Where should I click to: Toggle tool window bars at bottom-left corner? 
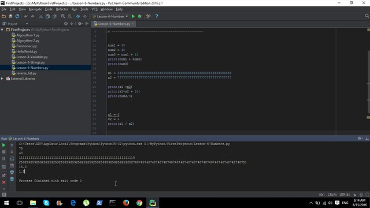(x=4, y=195)
